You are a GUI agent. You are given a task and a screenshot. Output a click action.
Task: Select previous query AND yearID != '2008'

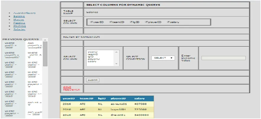(x=35, y=113)
